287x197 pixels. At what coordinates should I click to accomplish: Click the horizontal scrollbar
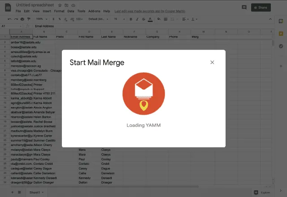[104, 187]
